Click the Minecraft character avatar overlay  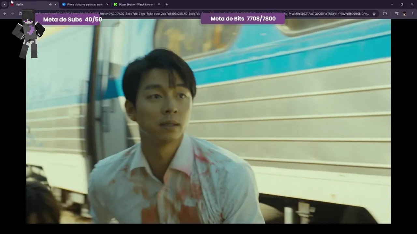(x=28, y=34)
